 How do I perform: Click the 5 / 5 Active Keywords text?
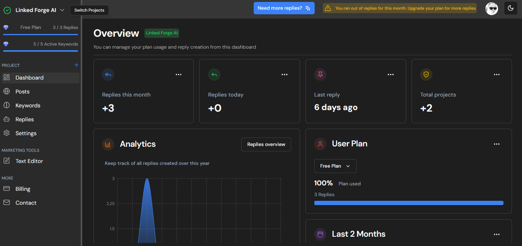pyautogui.click(x=56, y=44)
